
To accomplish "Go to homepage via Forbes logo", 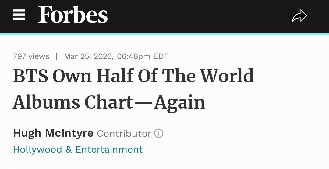I will point(73,15).
